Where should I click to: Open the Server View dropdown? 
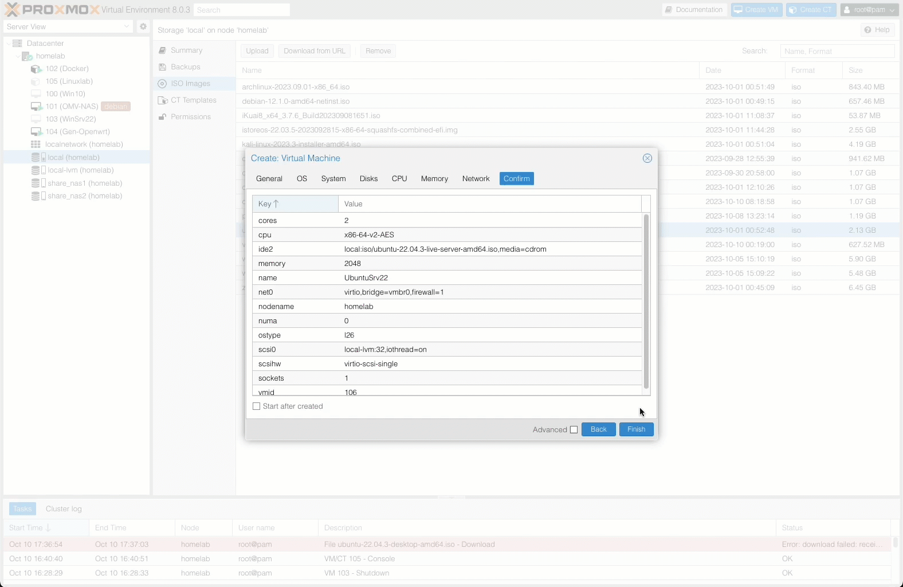pos(68,27)
